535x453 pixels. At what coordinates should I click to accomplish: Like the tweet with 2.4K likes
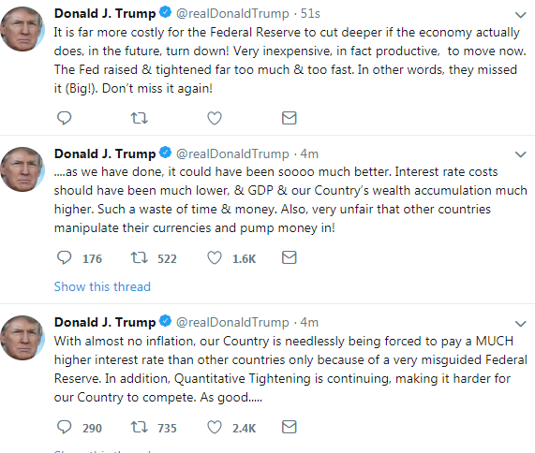click(x=215, y=427)
